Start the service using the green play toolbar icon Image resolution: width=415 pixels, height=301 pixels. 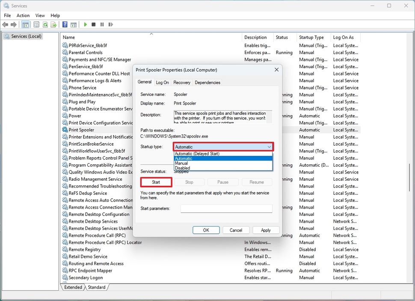(x=85, y=24)
